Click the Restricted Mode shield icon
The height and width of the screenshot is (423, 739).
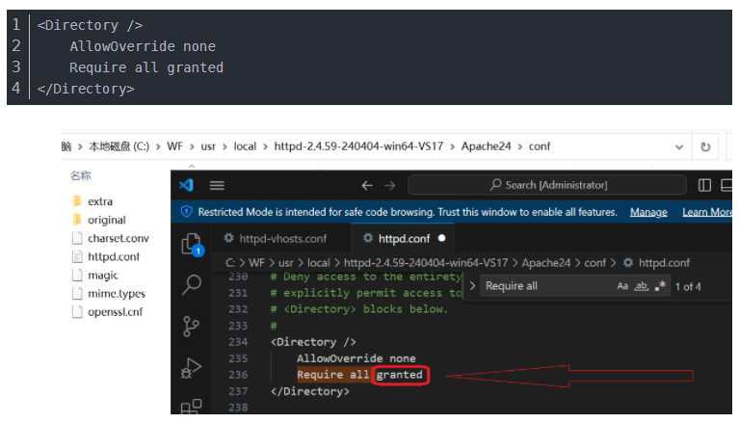click(186, 212)
